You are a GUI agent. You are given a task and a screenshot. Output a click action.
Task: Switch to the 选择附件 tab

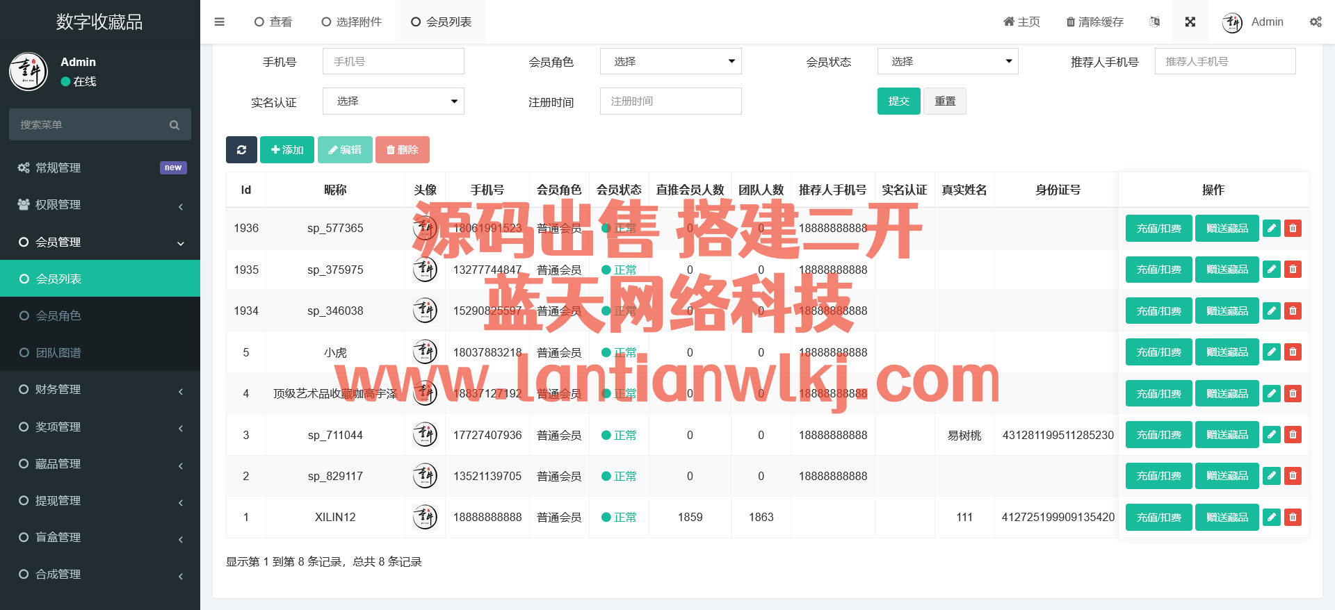click(x=352, y=22)
